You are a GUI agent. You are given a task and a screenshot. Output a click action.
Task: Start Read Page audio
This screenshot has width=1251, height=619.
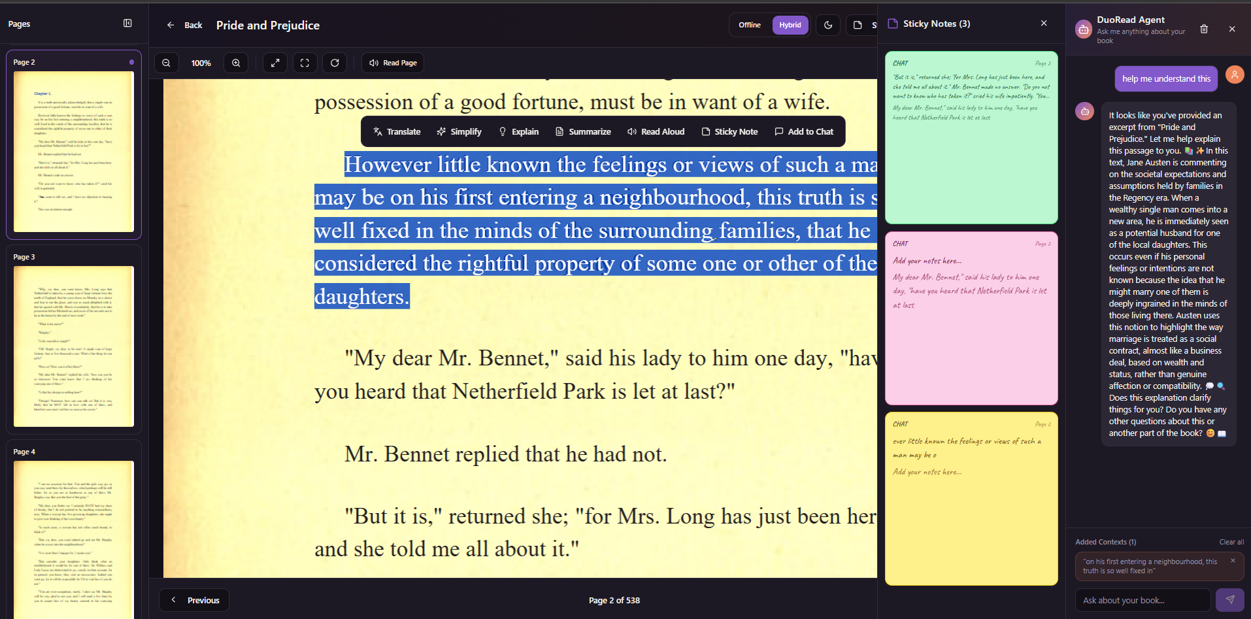click(x=393, y=63)
